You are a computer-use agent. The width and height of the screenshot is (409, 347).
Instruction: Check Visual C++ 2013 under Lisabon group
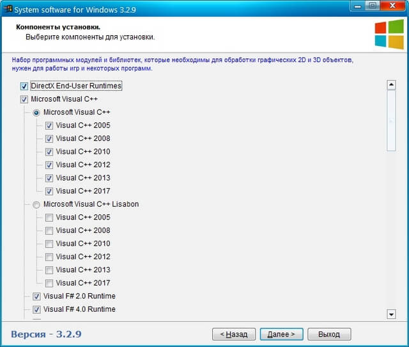[x=49, y=270]
